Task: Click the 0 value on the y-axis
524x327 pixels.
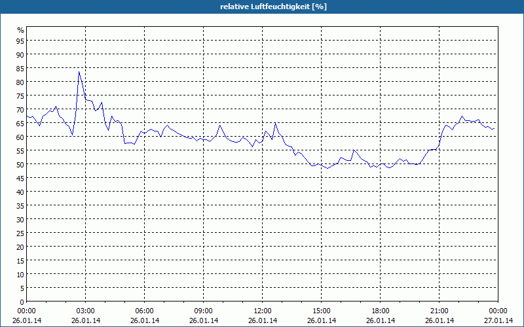Action: click(22, 301)
